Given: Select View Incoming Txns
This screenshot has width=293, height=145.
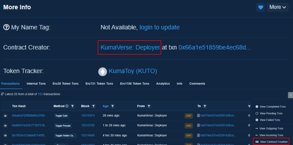Looking at the screenshot, I should [269, 135].
